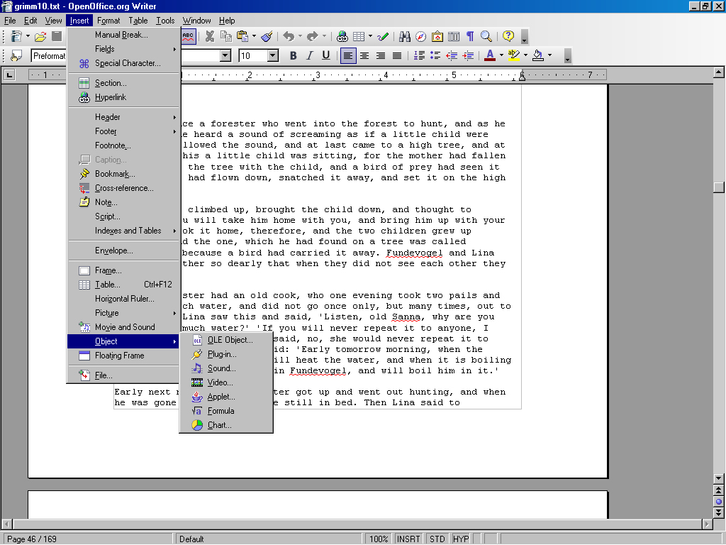This screenshot has width=726, height=545.
Task: Choose Formula in the Object submenu
Action: (220, 411)
